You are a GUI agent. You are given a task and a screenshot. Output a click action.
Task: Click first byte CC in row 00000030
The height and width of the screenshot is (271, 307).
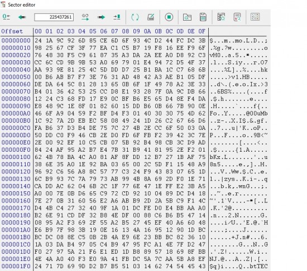38,62
